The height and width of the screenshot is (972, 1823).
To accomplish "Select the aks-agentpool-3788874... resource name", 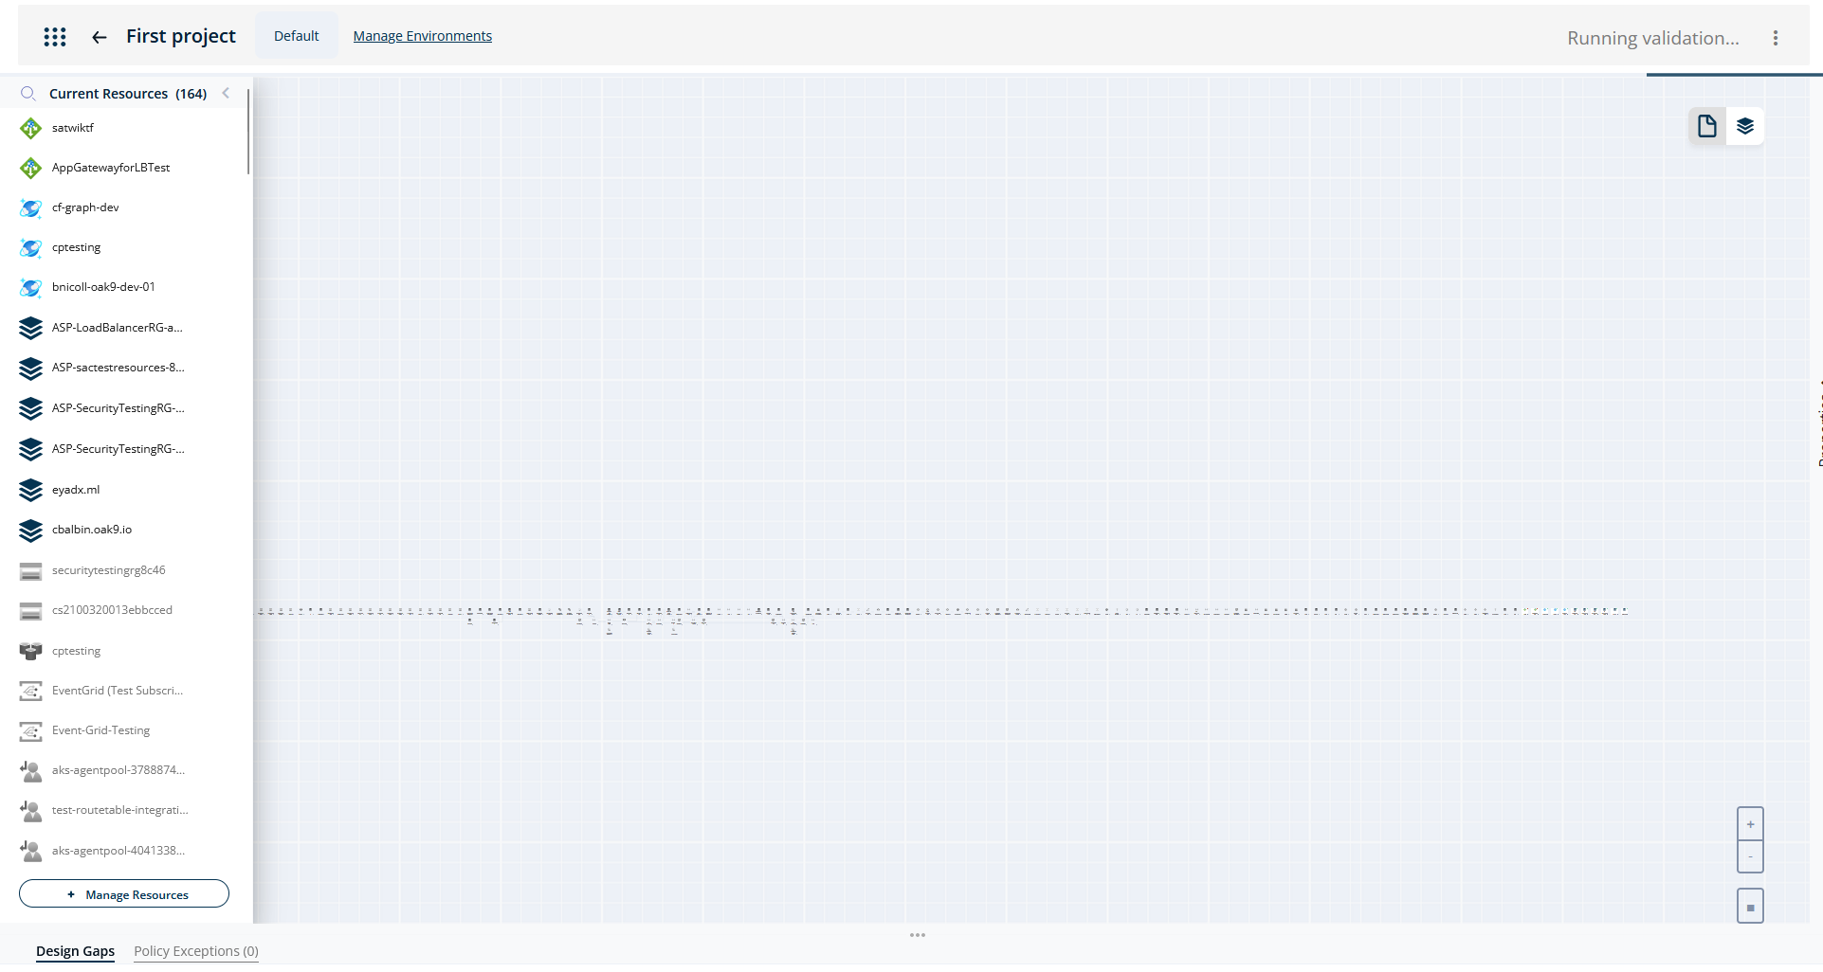I will 118,770.
